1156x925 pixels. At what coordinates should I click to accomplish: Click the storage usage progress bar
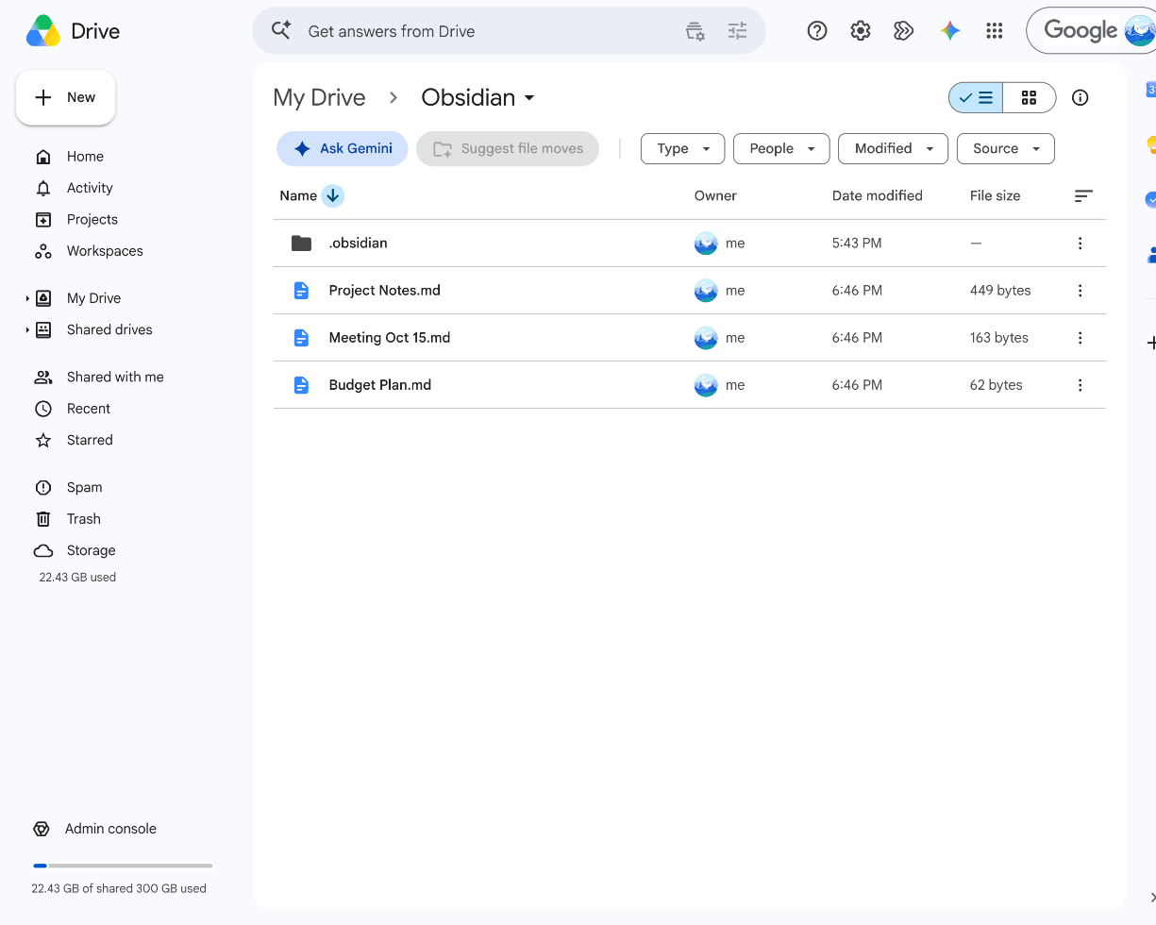[x=123, y=866]
